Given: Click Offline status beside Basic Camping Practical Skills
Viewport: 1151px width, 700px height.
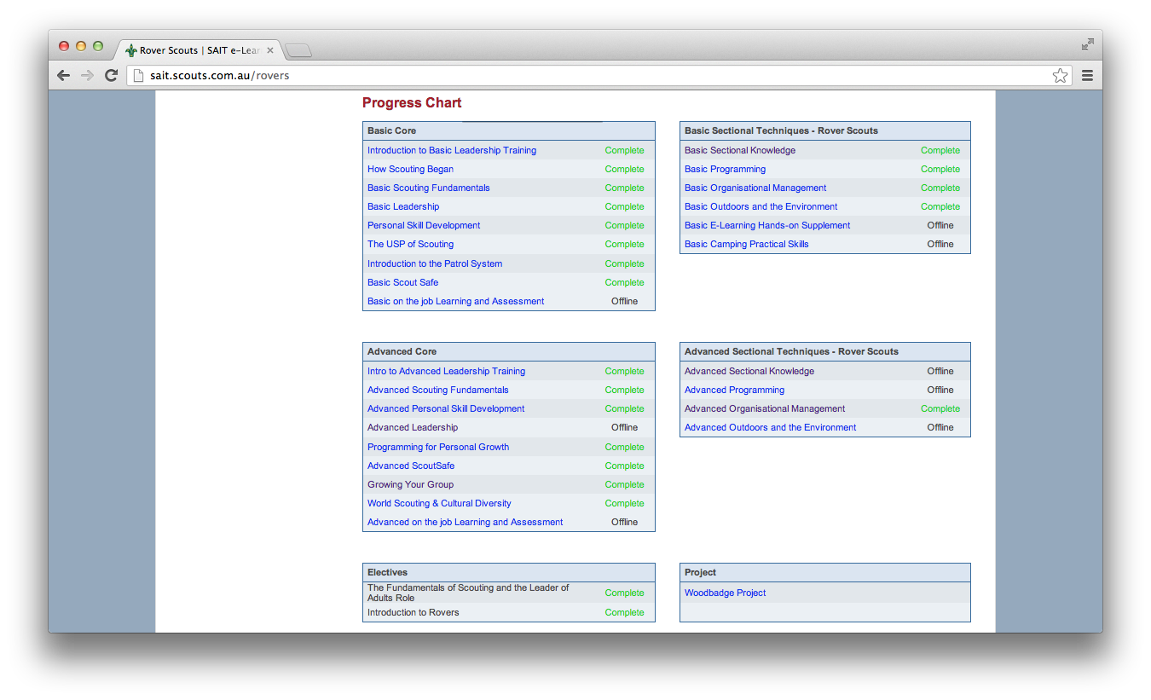Looking at the screenshot, I should click(940, 244).
